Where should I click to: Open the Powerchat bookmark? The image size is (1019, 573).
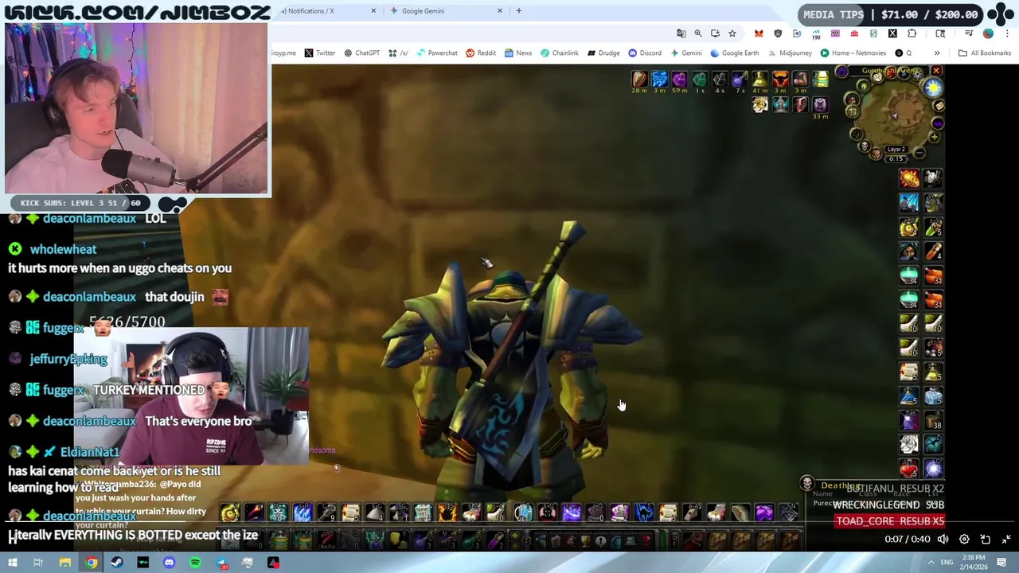436,53
